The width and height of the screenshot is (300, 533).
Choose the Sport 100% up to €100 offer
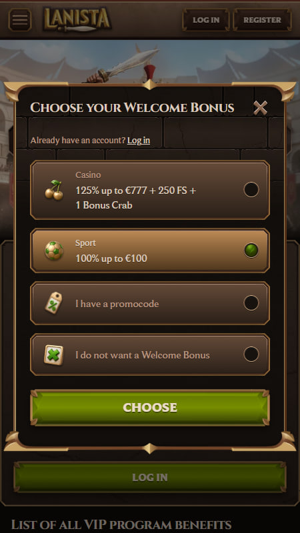(x=150, y=251)
